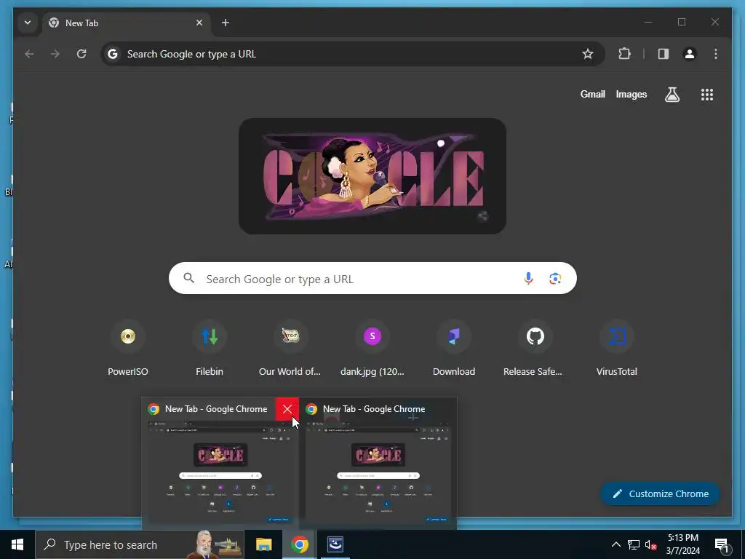Image resolution: width=745 pixels, height=559 pixels.
Task: Open the Images link
Action: coord(631,94)
